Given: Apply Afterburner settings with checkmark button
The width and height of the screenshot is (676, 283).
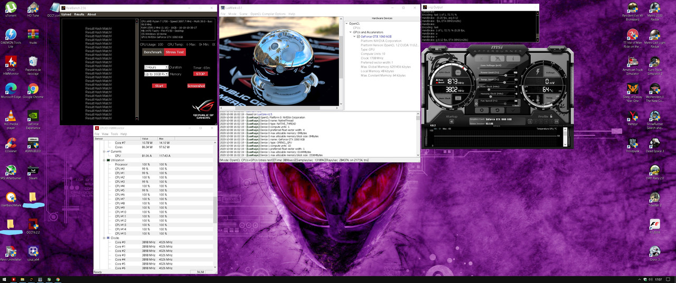Looking at the screenshot, I should coord(513,110).
